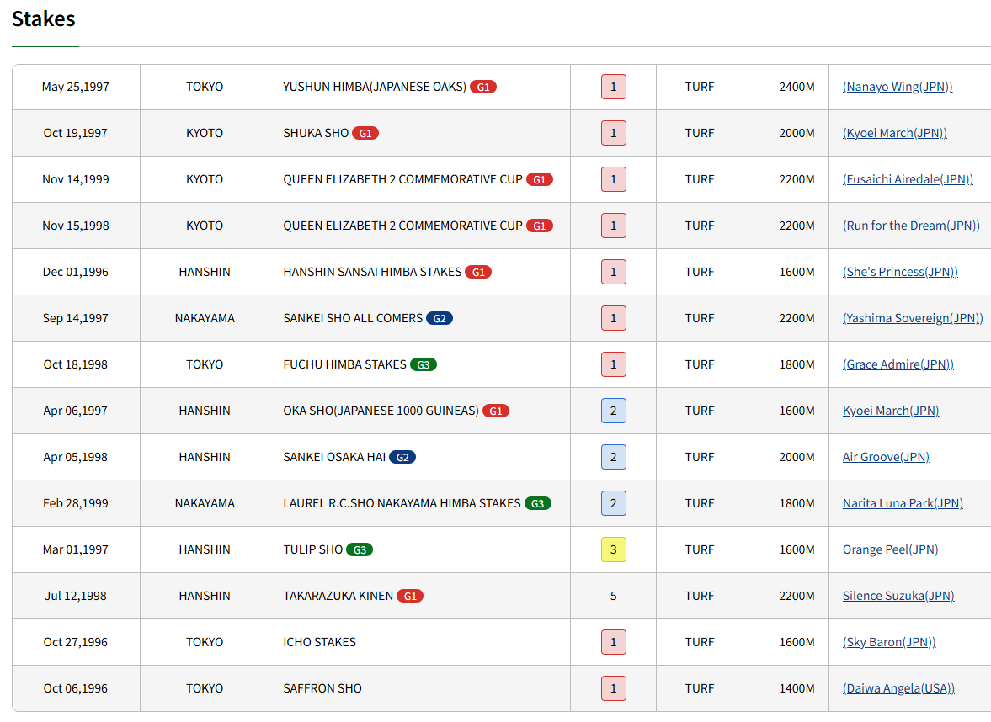This screenshot has width=991, height=722.
Task: Click the date Oct 06,1996
Action: tap(75, 688)
